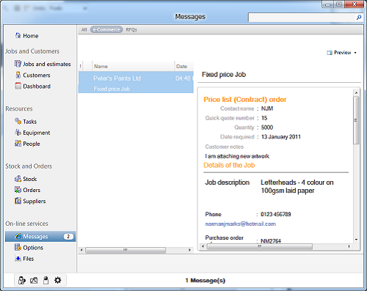Click the preview pane scroll down arrow
This screenshot has height=291, width=367.
[x=356, y=240]
